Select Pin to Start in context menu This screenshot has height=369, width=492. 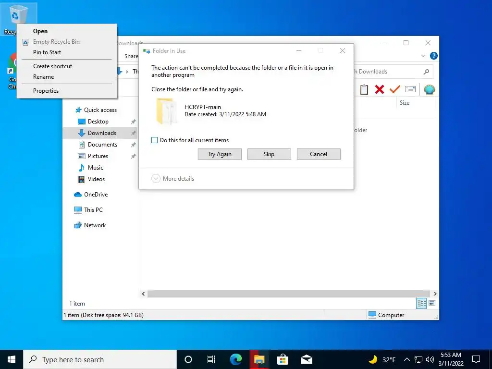point(67,52)
